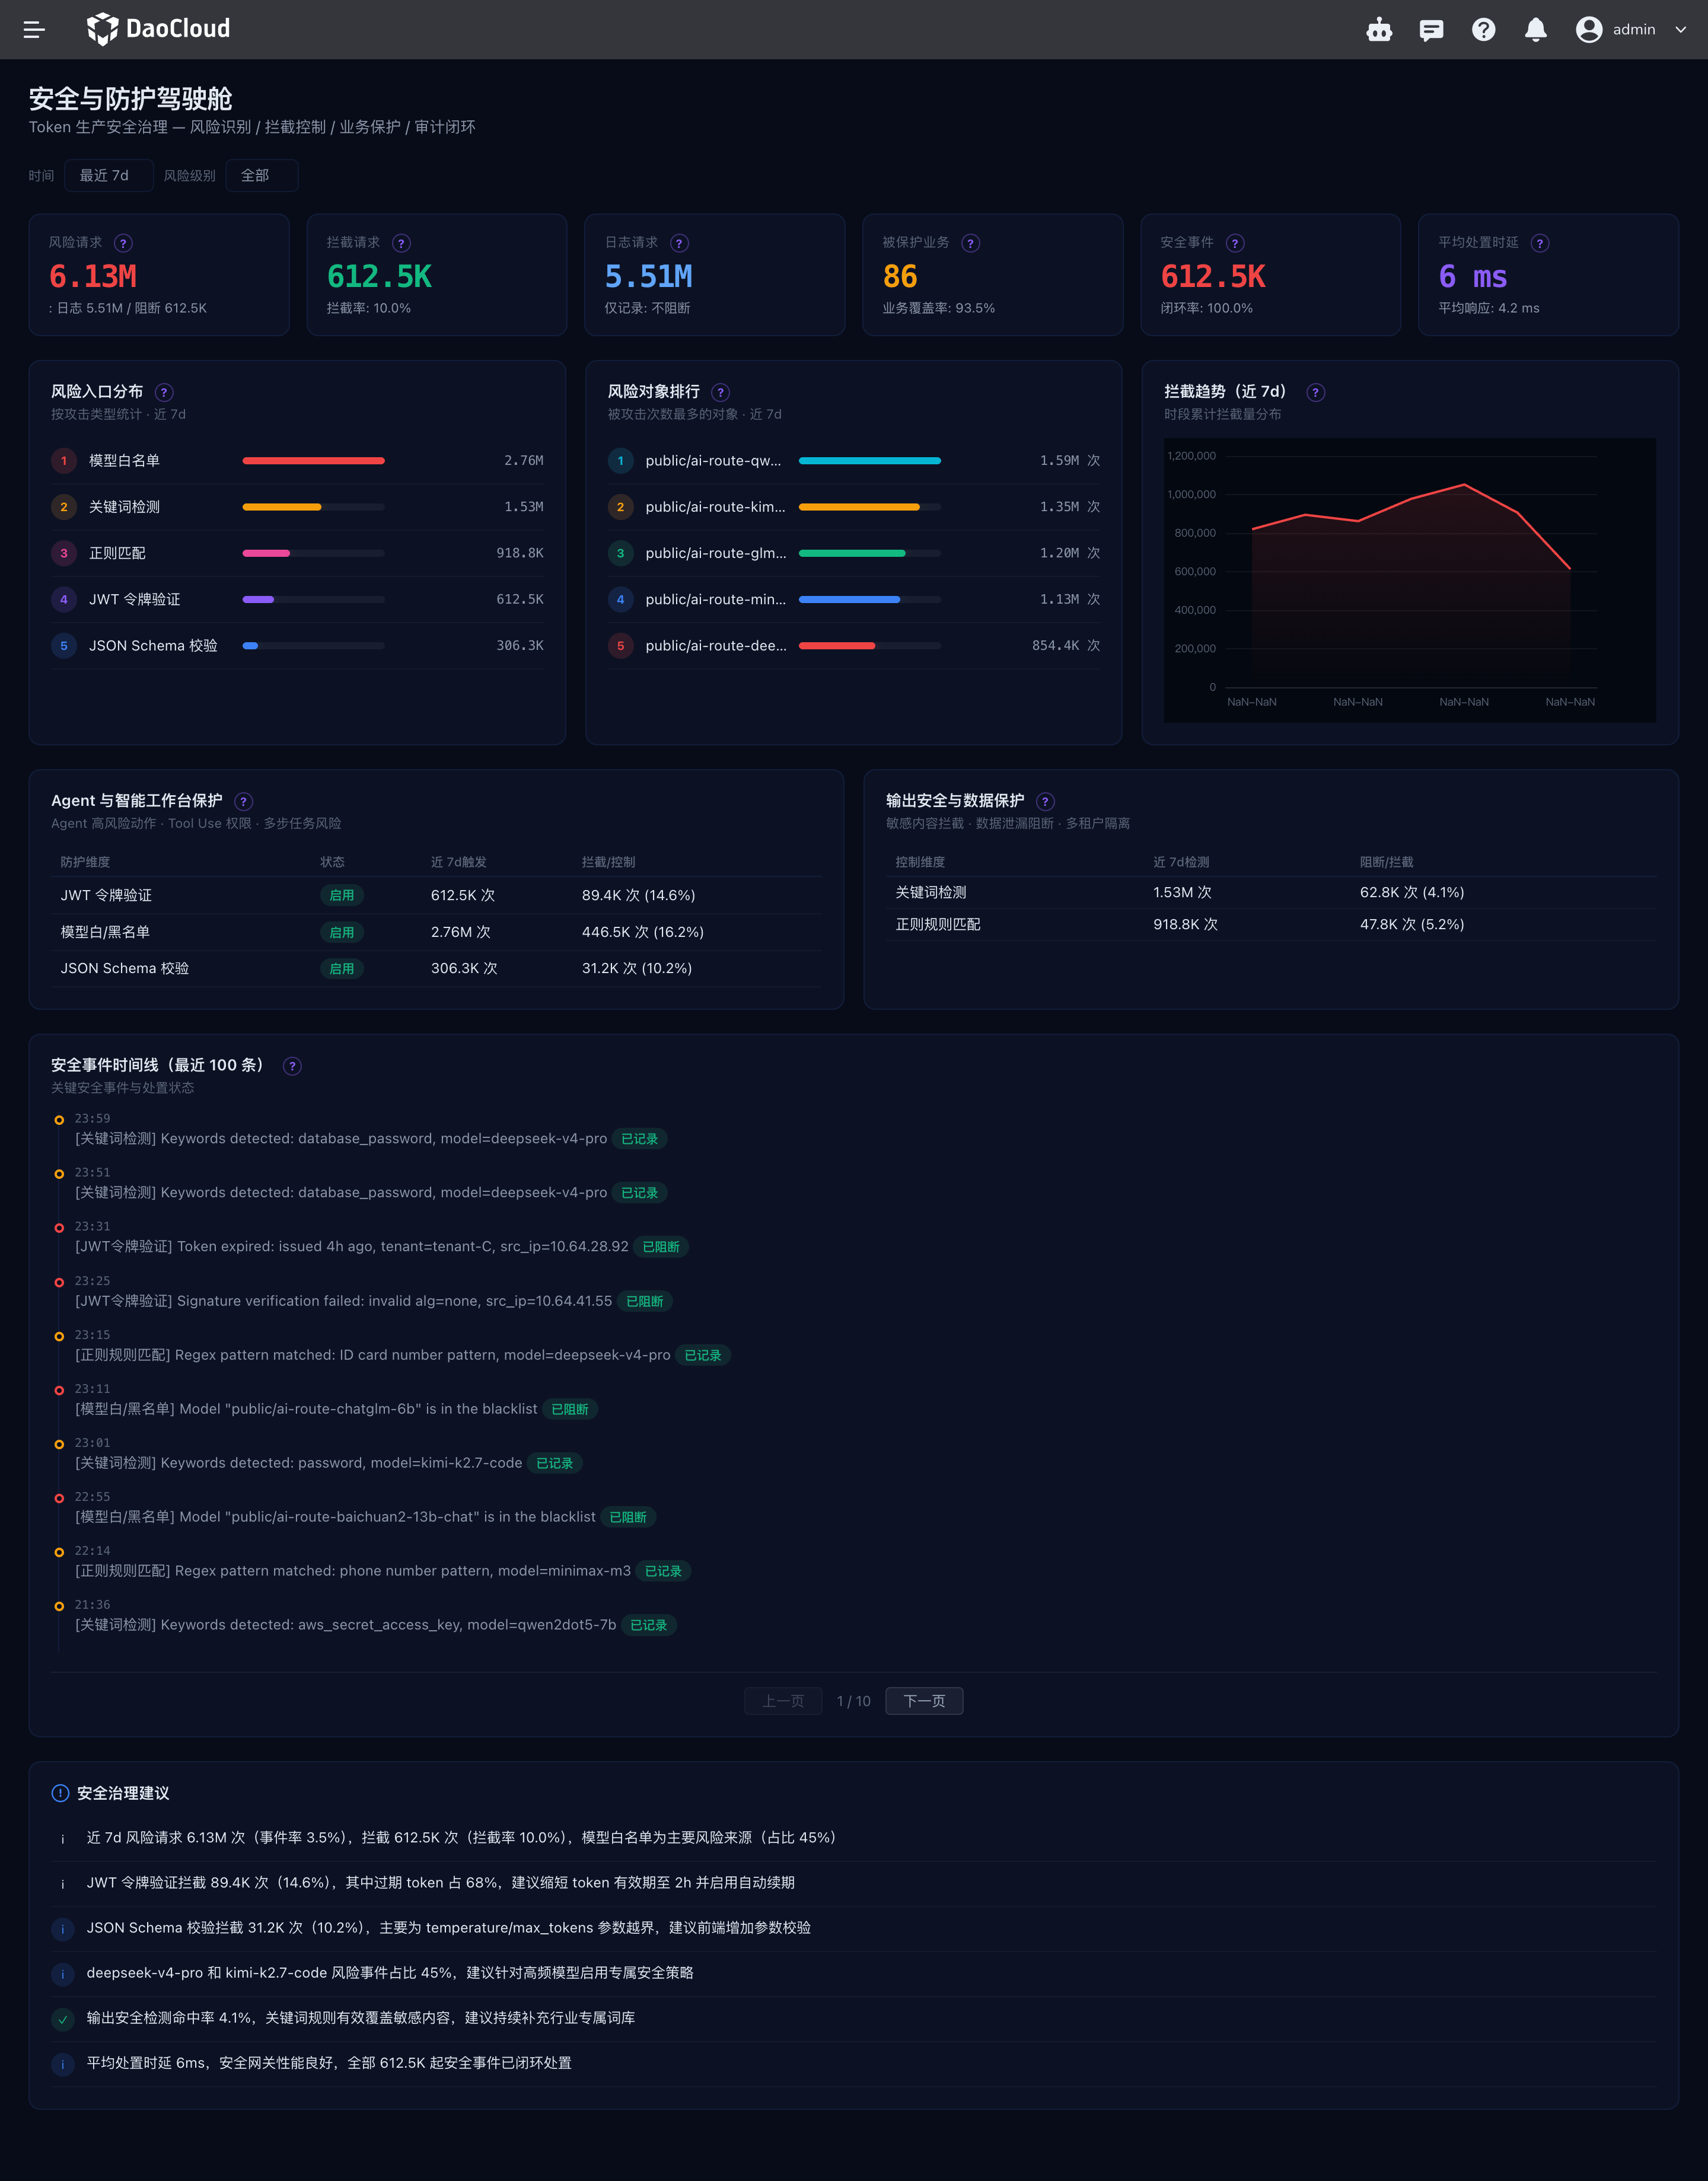Click the DaoCloud logo
This screenshot has width=1708, height=2181.
(x=158, y=29)
